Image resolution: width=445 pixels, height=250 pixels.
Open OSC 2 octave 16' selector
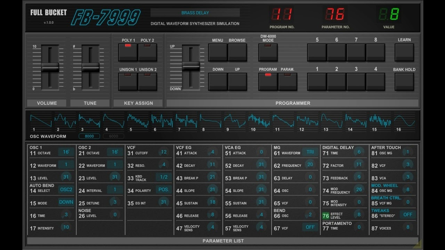[x=115, y=152]
